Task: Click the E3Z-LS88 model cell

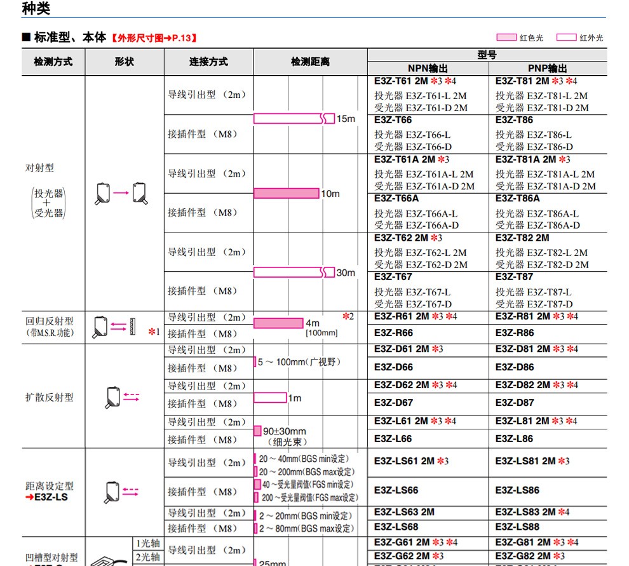Action: tap(548, 527)
